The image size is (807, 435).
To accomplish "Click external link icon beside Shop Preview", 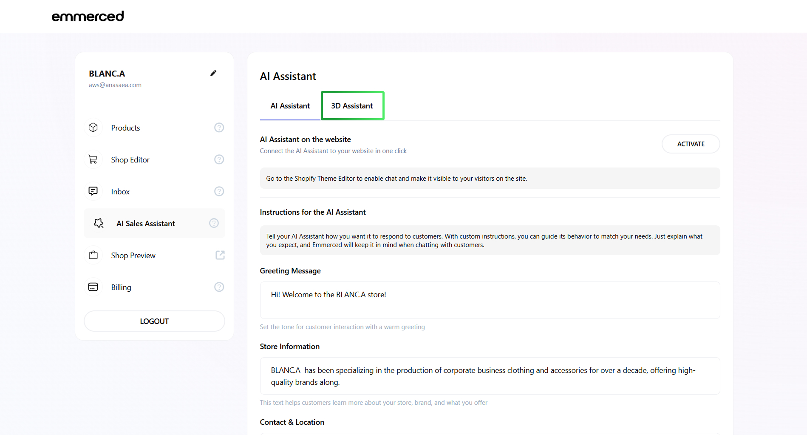I will point(220,255).
